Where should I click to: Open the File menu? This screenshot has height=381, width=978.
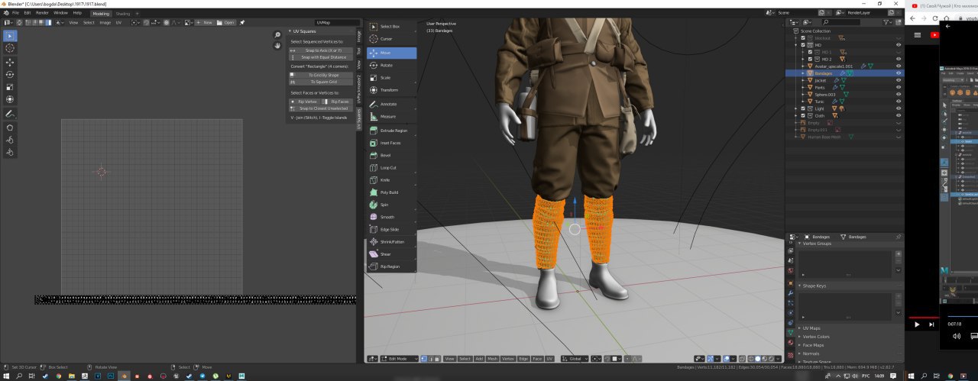15,13
